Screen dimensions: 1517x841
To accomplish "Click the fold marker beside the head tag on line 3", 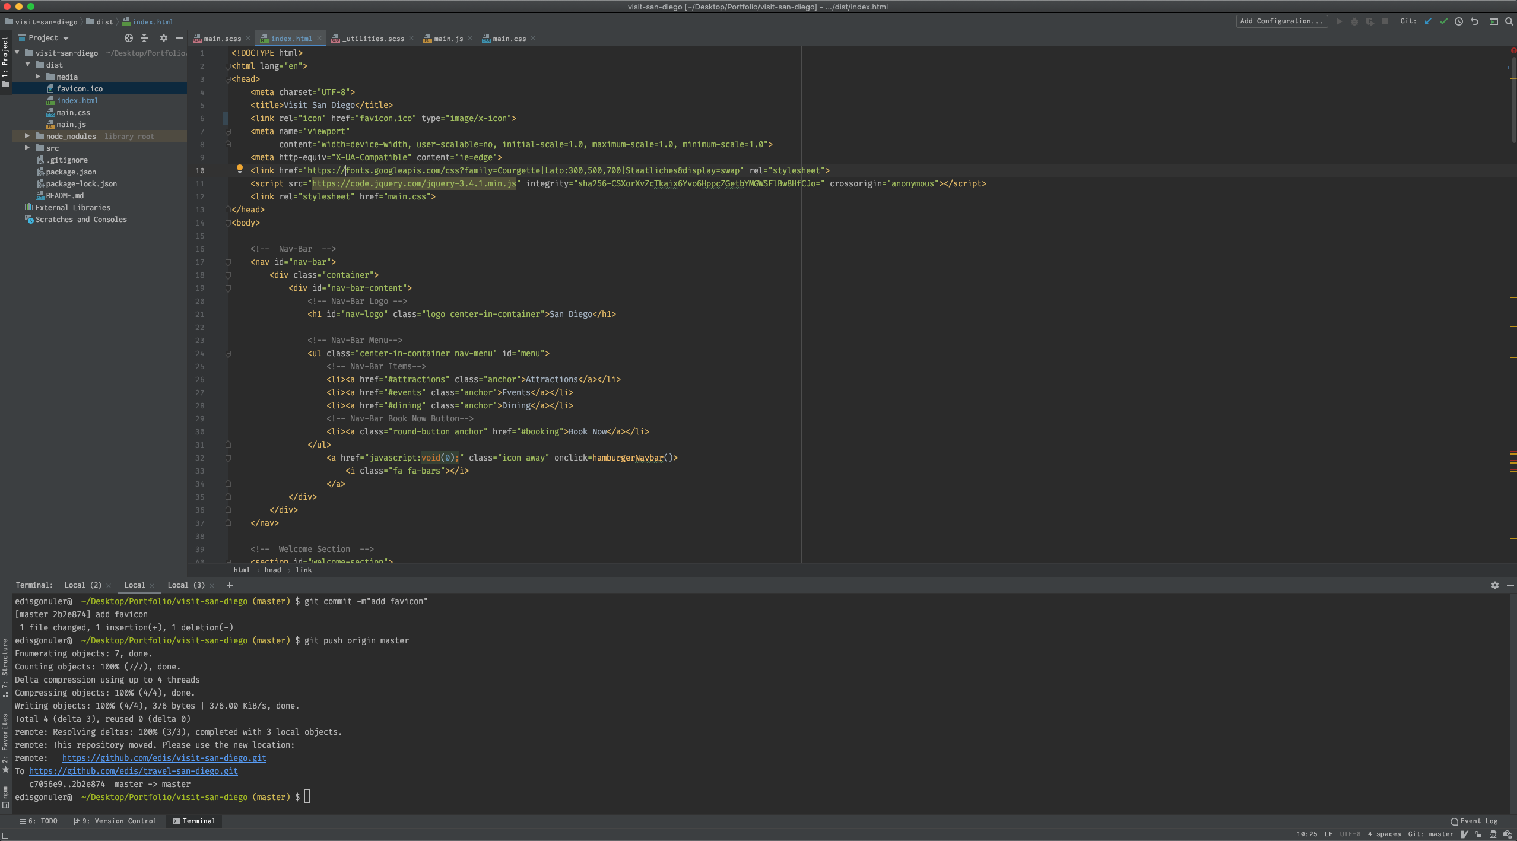I will click(228, 79).
